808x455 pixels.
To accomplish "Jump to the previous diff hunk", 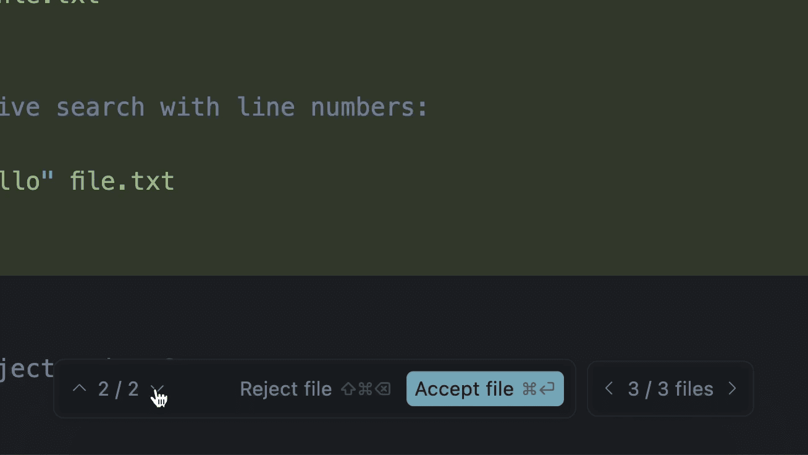I will coord(79,388).
